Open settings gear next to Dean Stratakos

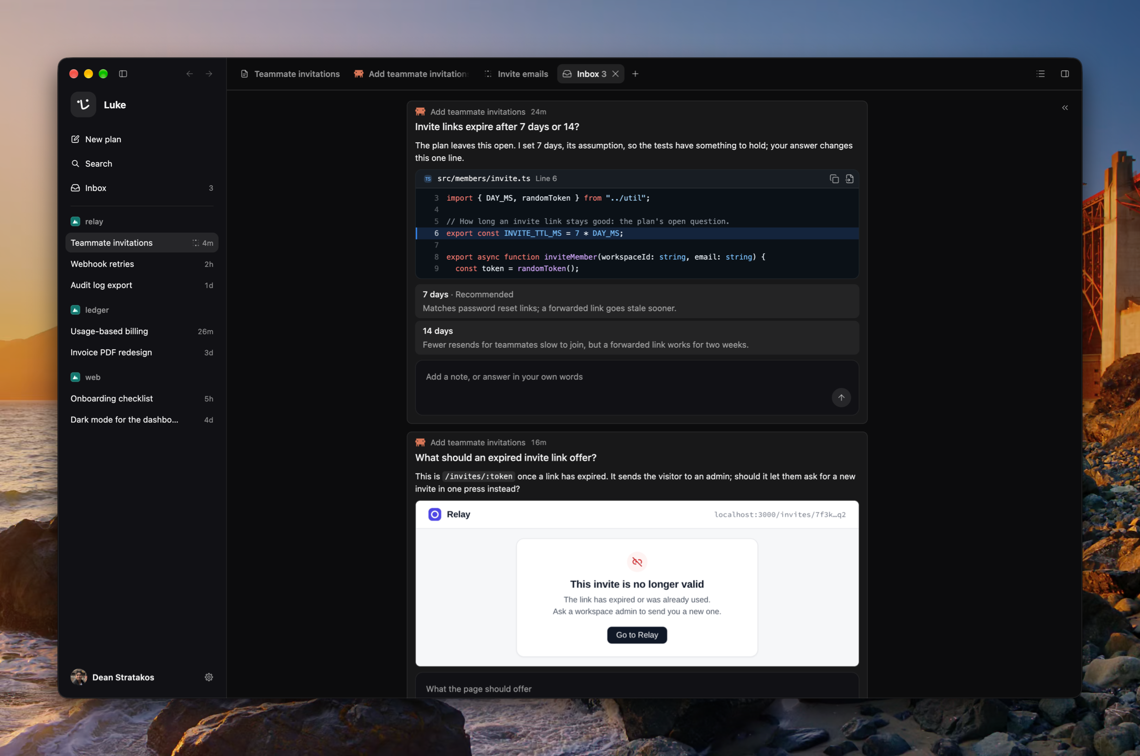pyautogui.click(x=209, y=678)
